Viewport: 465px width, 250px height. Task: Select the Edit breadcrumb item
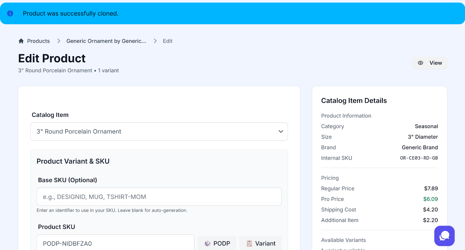tap(167, 41)
